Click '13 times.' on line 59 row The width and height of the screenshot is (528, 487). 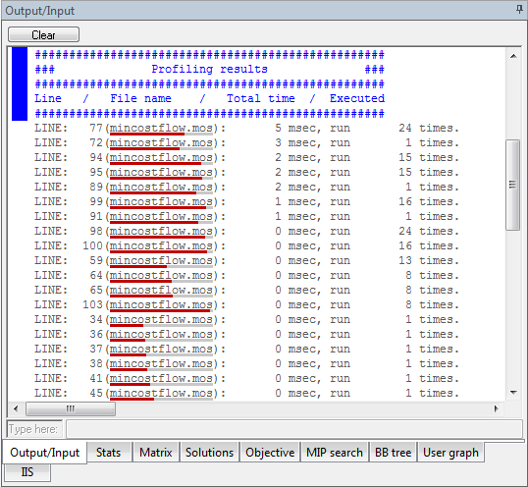(429, 261)
